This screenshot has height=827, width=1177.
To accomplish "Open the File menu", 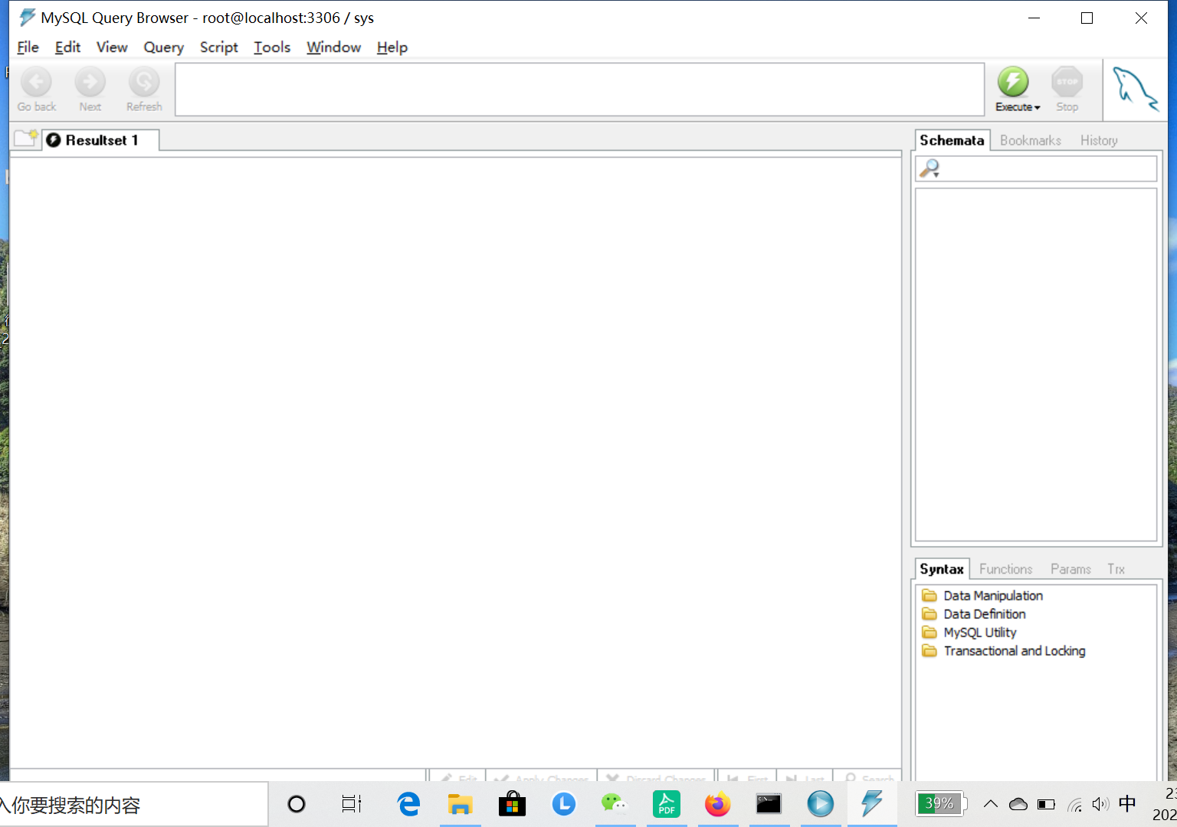I will 28,47.
